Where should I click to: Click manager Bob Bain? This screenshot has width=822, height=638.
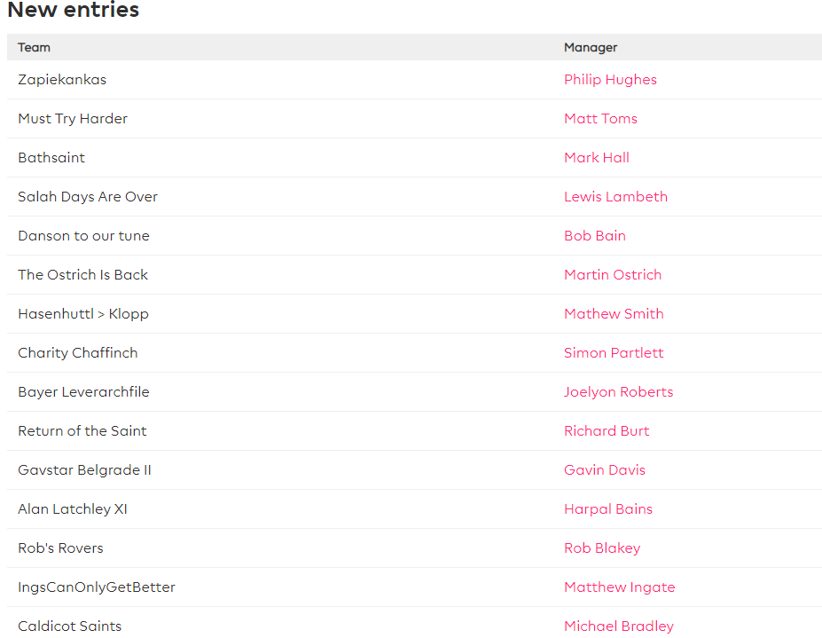tap(595, 236)
